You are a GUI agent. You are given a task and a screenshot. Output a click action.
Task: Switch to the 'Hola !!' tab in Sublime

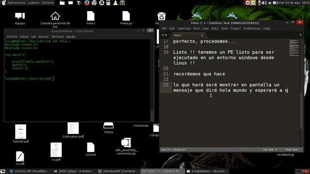(188, 35)
